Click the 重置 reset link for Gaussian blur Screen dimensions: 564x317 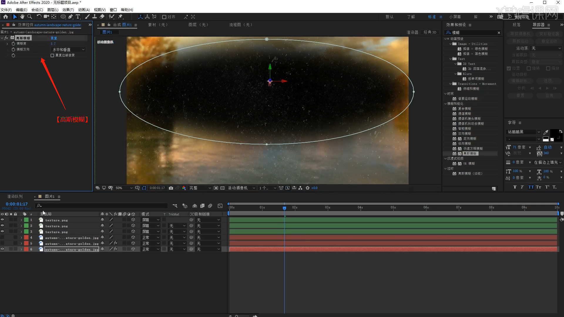(x=54, y=38)
